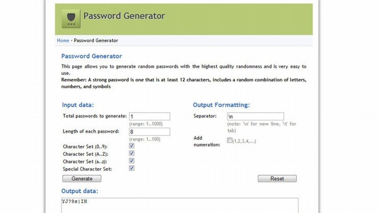Click the Special Character Set label text
Screen dimensions: 380x213
pyautogui.click(x=87, y=169)
